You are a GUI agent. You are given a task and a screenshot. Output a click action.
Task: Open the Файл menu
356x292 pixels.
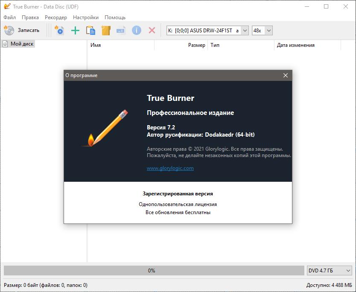click(9, 17)
